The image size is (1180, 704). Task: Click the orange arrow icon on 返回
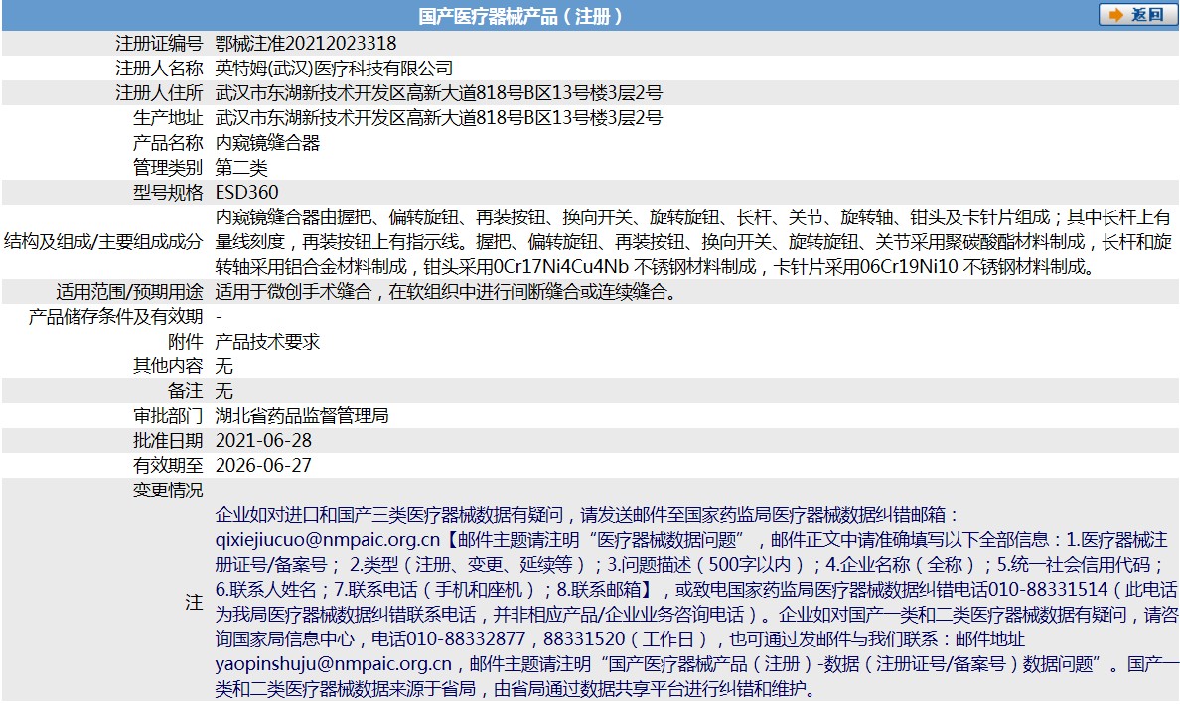pos(1116,15)
